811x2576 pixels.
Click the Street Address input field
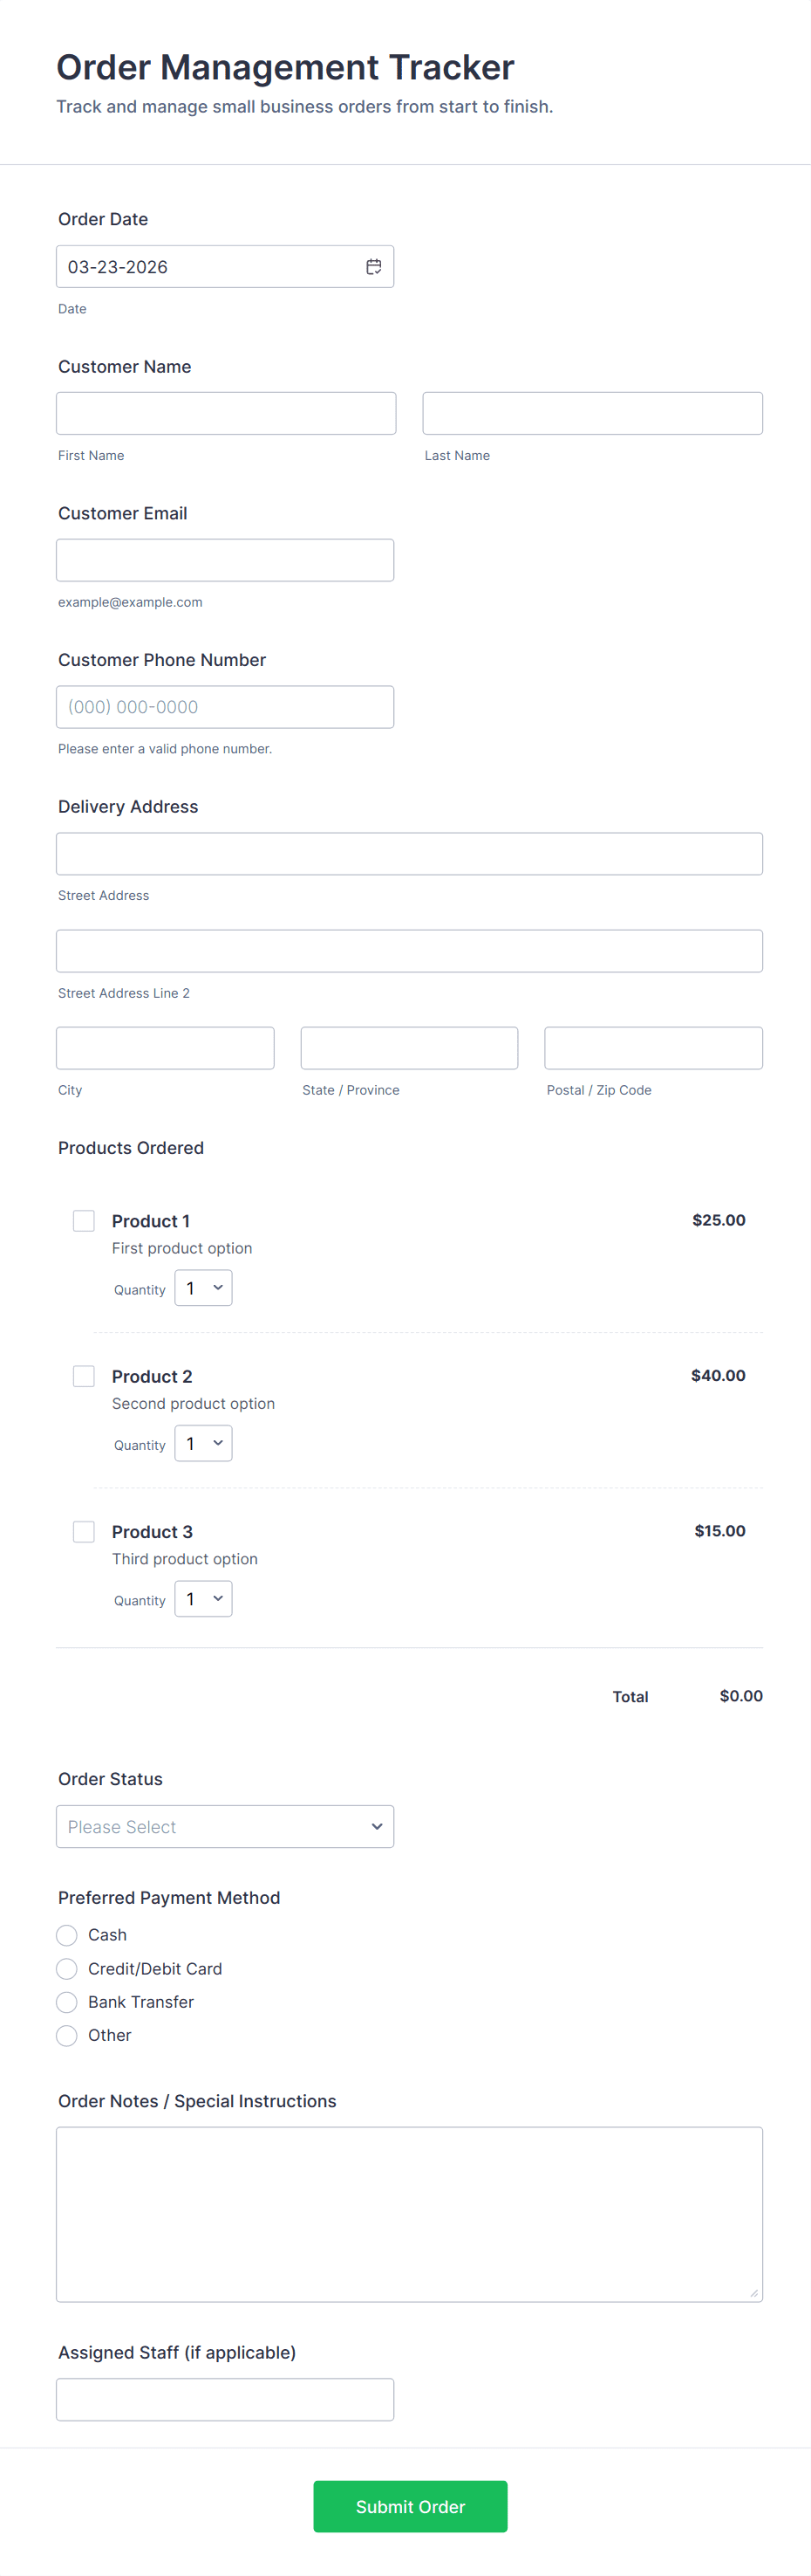pyautogui.click(x=410, y=854)
